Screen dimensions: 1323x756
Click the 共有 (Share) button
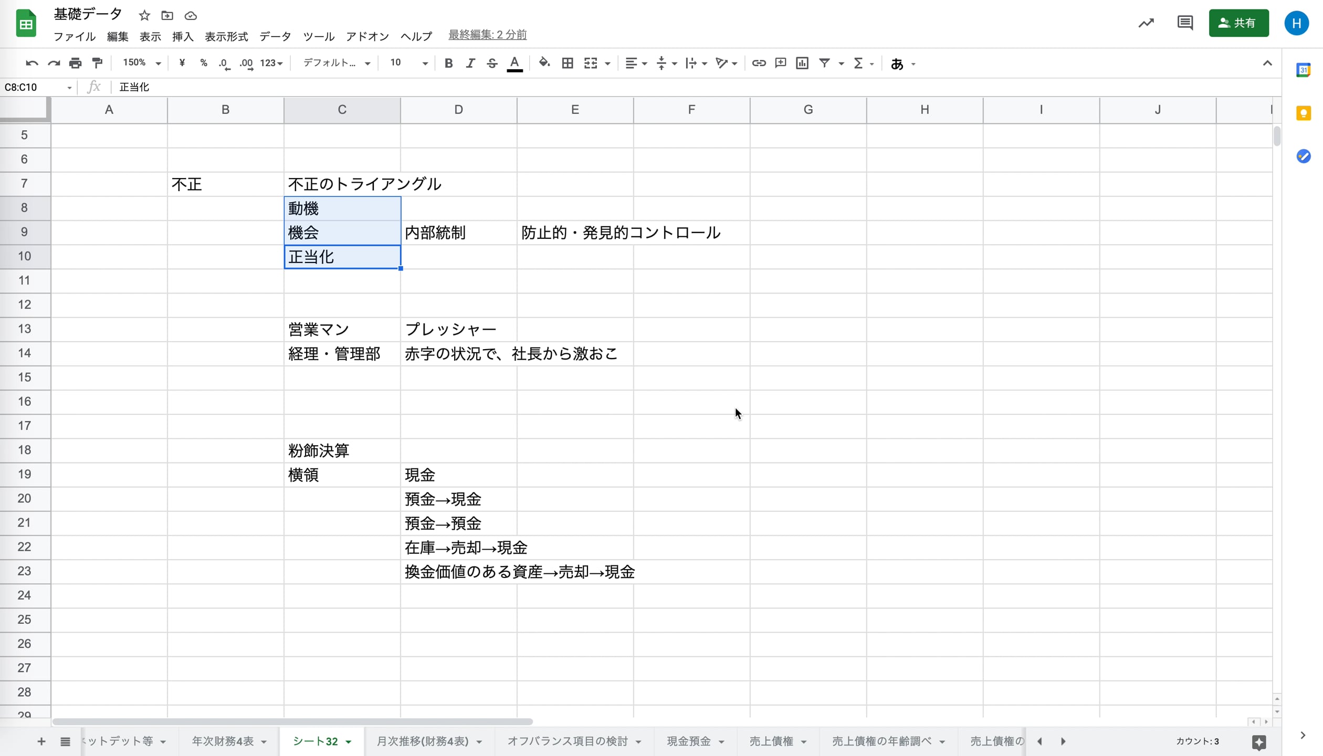pos(1239,23)
